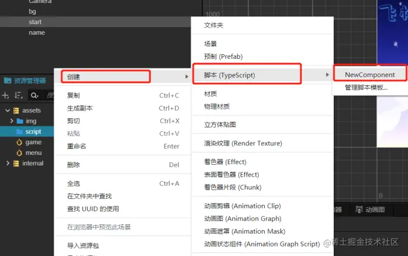Choose 删除 from the context menu
Viewport: 408px width, 256px height.
click(x=123, y=165)
